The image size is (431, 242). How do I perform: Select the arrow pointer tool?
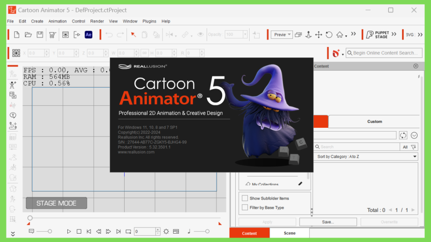click(133, 34)
